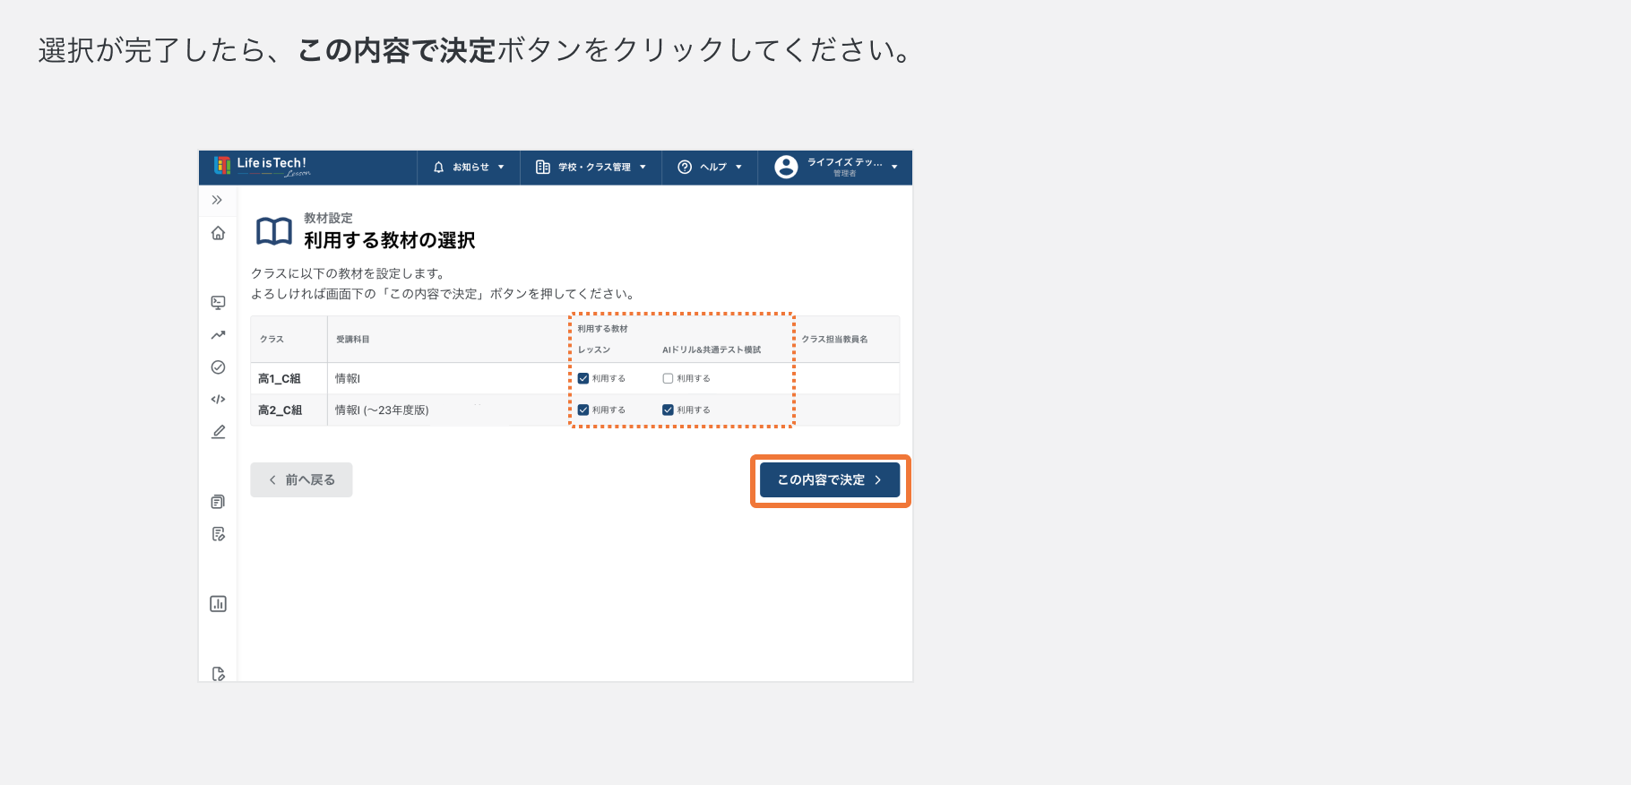
Task: Click the Life is Tech! logo
Action: point(263,167)
